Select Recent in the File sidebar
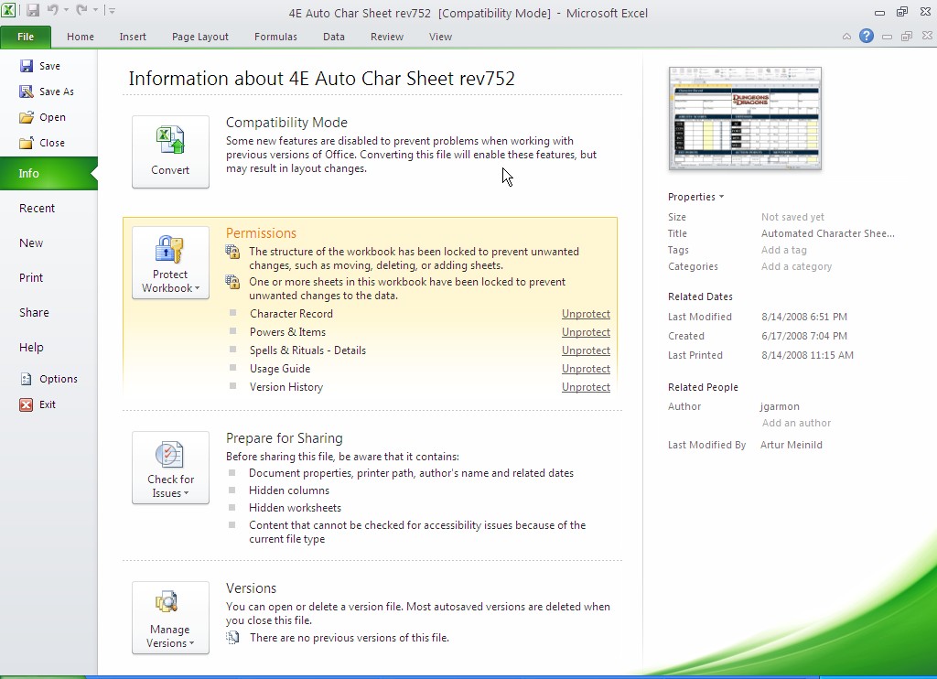The height and width of the screenshot is (679, 937). (x=37, y=208)
